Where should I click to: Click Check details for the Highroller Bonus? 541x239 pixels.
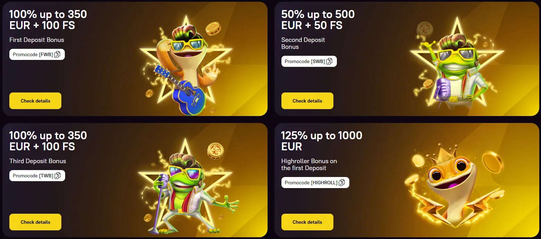[x=307, y=222]
